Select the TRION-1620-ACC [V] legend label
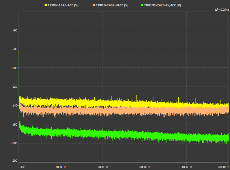 coord(63,5)
